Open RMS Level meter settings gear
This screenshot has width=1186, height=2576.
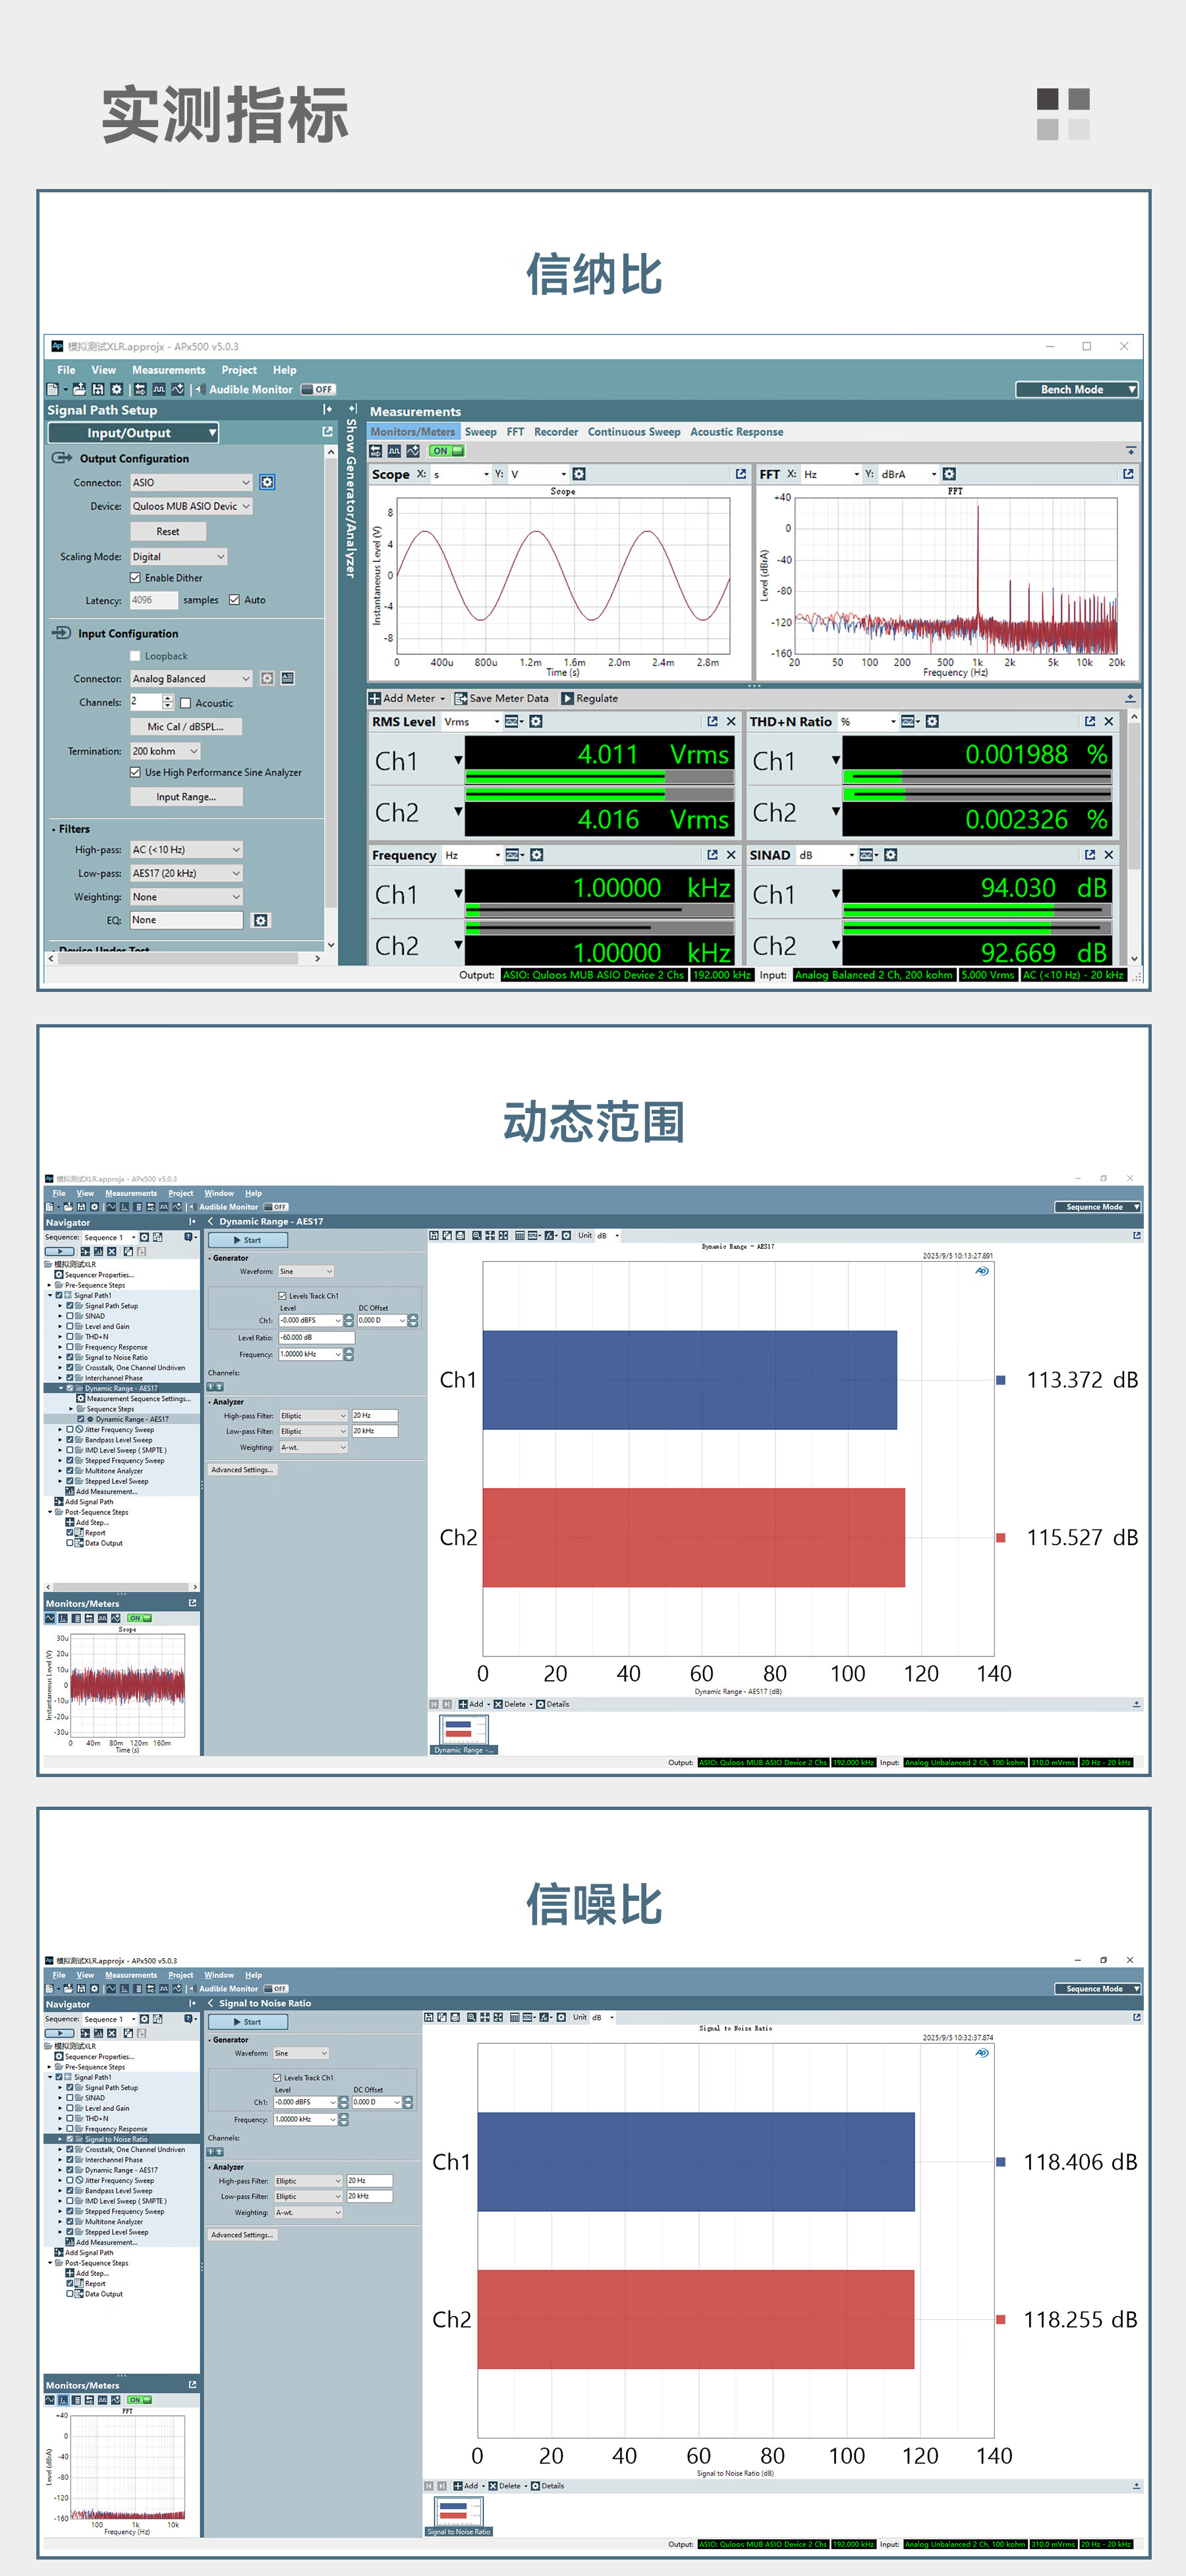[x=536, y=721]
